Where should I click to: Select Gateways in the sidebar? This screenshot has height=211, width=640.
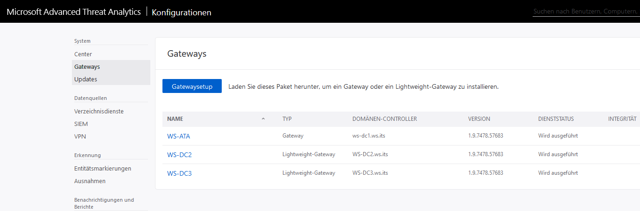[x=87, y=66]
